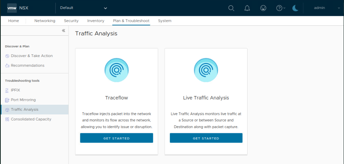Click the IPFIX sidebar icon
The width and height of the screenshot is (344, 164).
tap(7, 90)
